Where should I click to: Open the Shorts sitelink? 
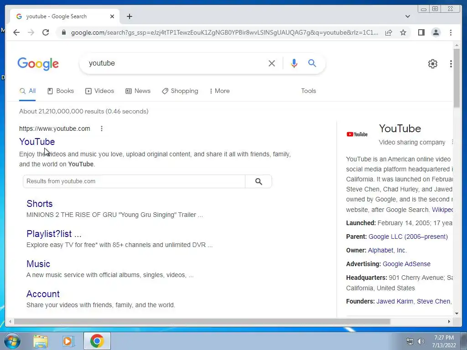tap(39, 204)
